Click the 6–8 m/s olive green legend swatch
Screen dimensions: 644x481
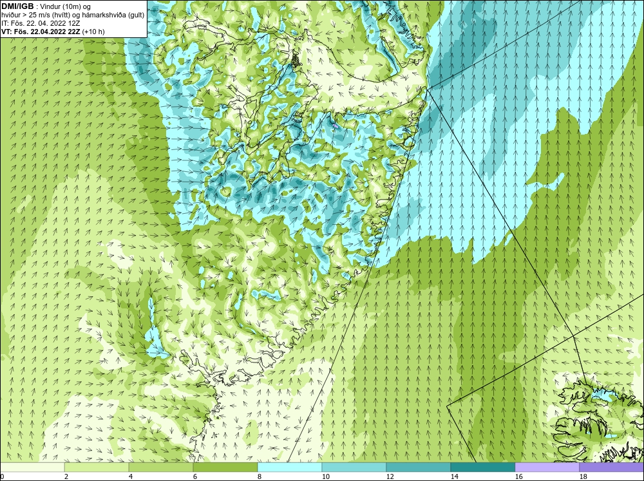225,467
